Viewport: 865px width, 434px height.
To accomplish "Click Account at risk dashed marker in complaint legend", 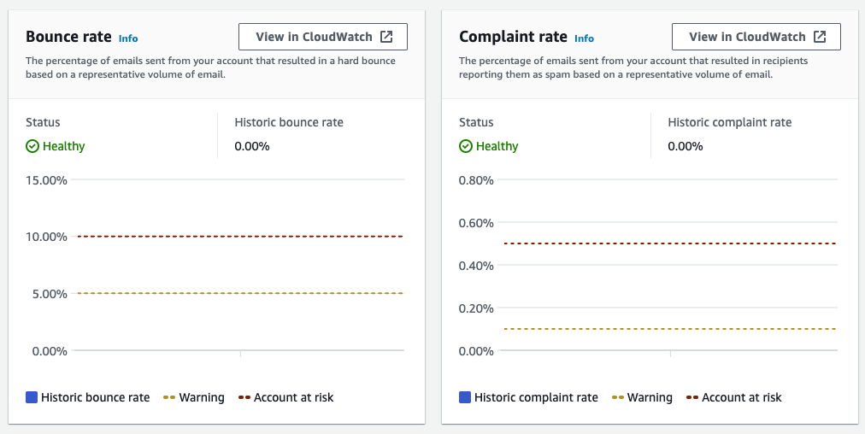I will tap(691, 397).
